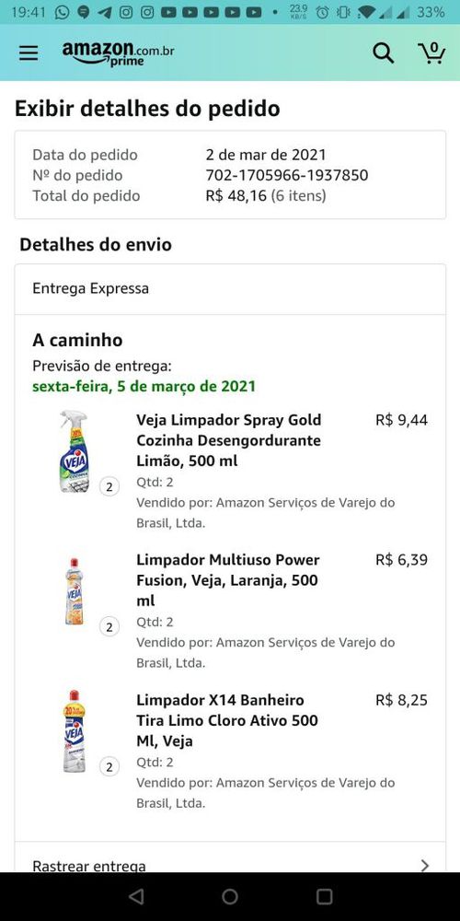Image resolution: width=460 pixels, height=921 pixels.
Task: Tap the Veja spray bottle product thumbnail
Action: [75, 451]
